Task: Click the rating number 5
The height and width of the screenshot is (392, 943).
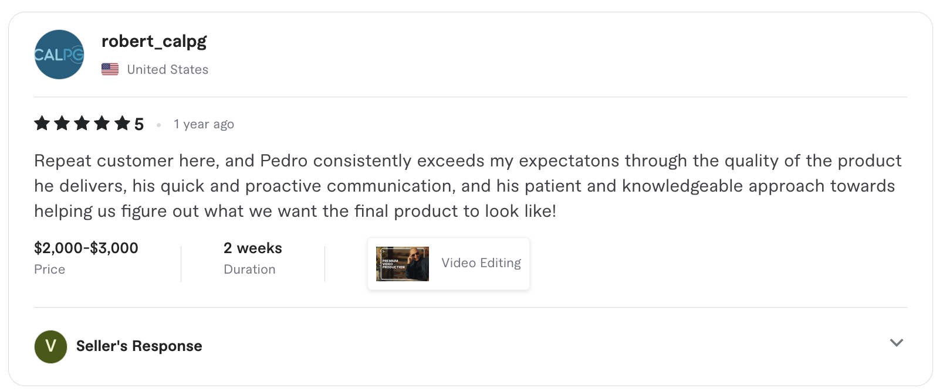Action: 139,124
